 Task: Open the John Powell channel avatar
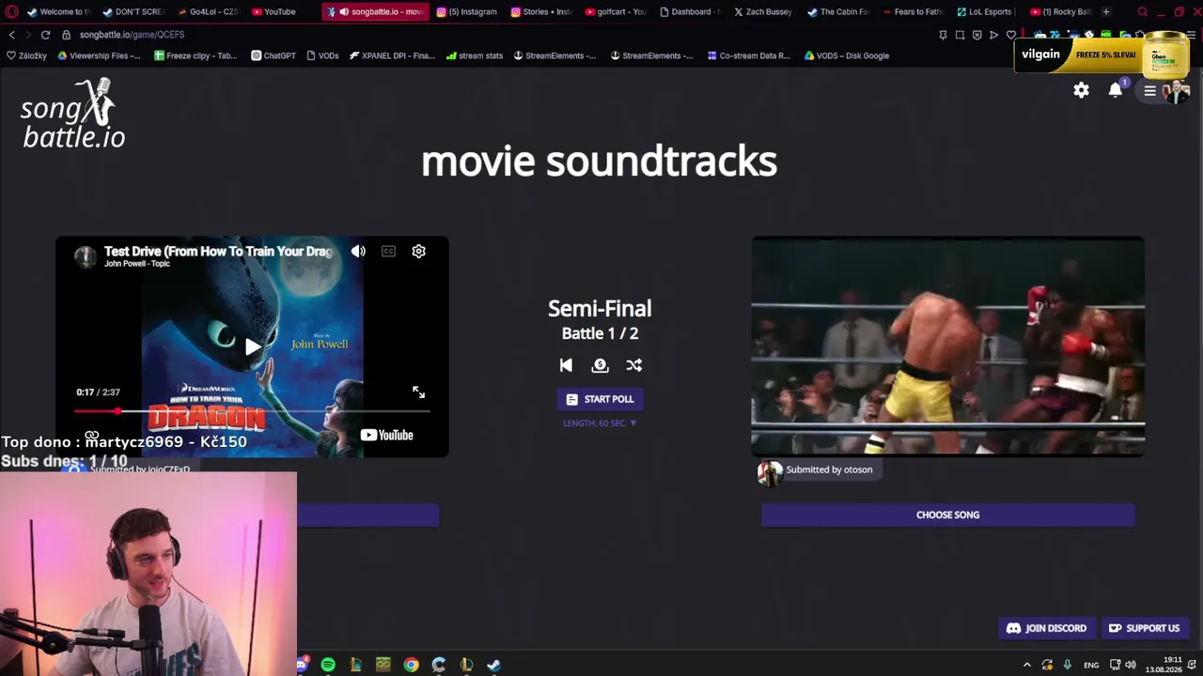click(86, 256)
